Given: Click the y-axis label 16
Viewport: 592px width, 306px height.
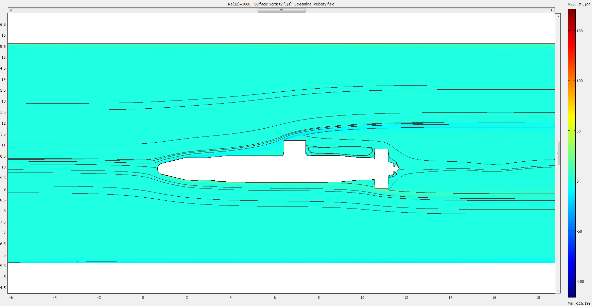Looking at the screenshot, I should (3, 35).
